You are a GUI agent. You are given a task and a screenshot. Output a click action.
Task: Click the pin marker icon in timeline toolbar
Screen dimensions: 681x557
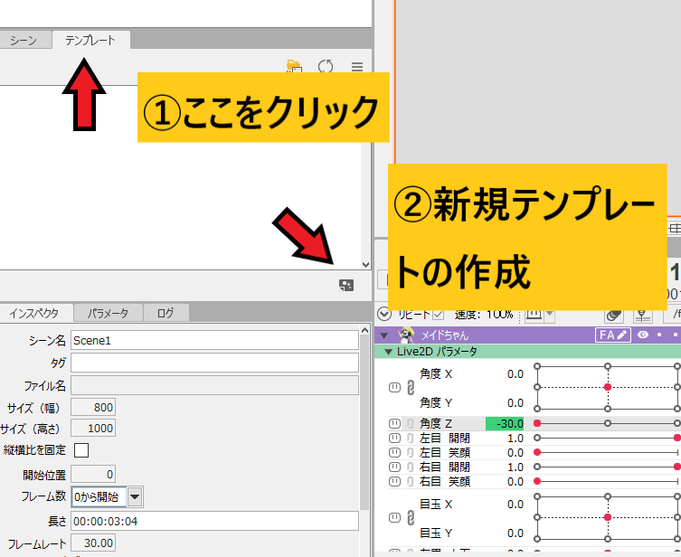click(642, 316)
